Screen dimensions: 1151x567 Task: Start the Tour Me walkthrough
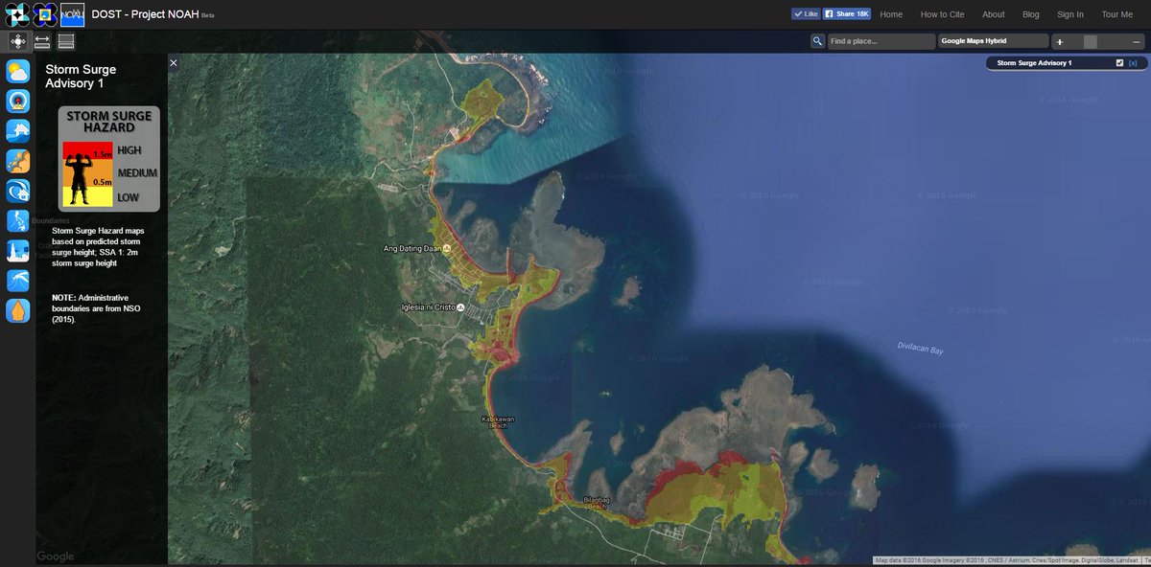coord(1117,14)
